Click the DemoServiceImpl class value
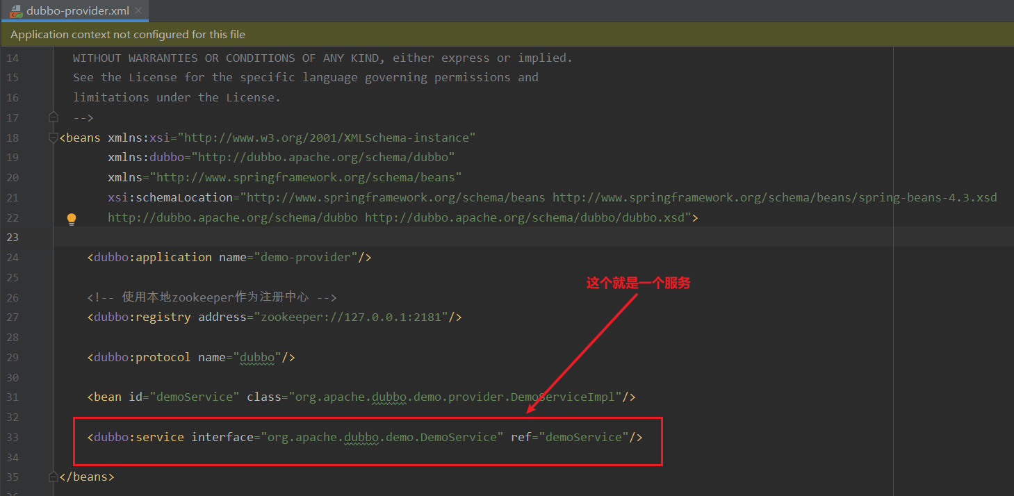The image size is (1014, 496). [455, 397]
